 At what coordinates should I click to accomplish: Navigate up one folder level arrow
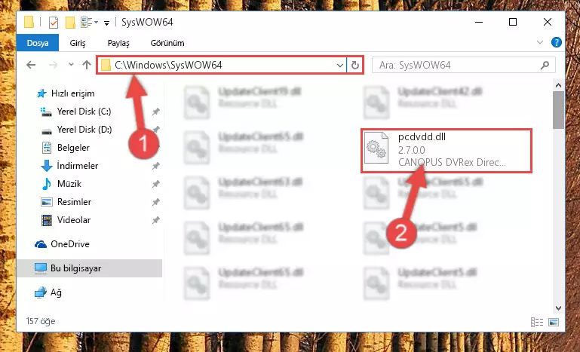[87, 65]
